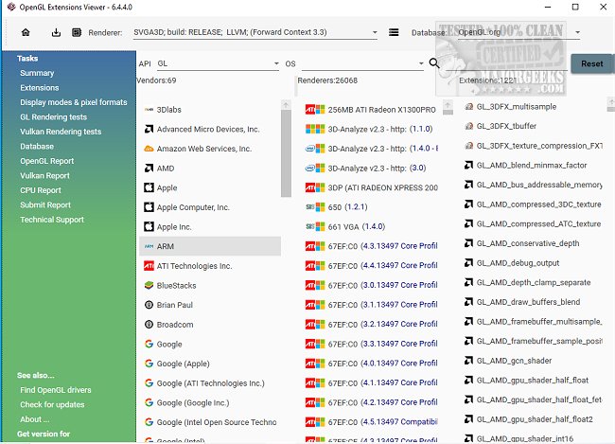The image size is (615, 444).
Task: Click the chip icon beside Renderer
Action: [77, 32]
